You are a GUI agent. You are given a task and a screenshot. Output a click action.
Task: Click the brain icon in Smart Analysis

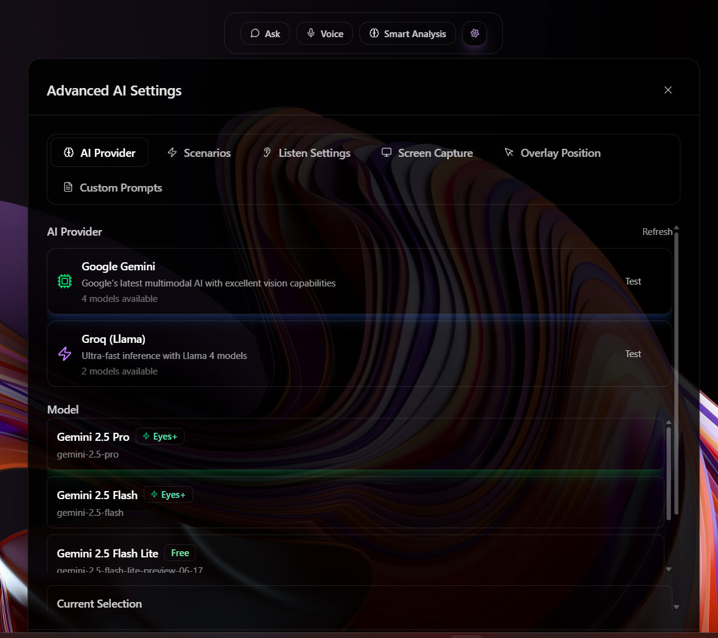tap(374, 33)
